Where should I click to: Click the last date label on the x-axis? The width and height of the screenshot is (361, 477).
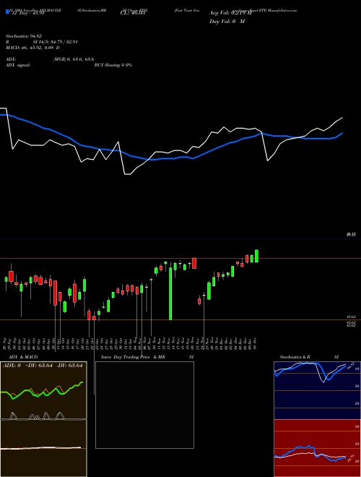pos(256,344)
